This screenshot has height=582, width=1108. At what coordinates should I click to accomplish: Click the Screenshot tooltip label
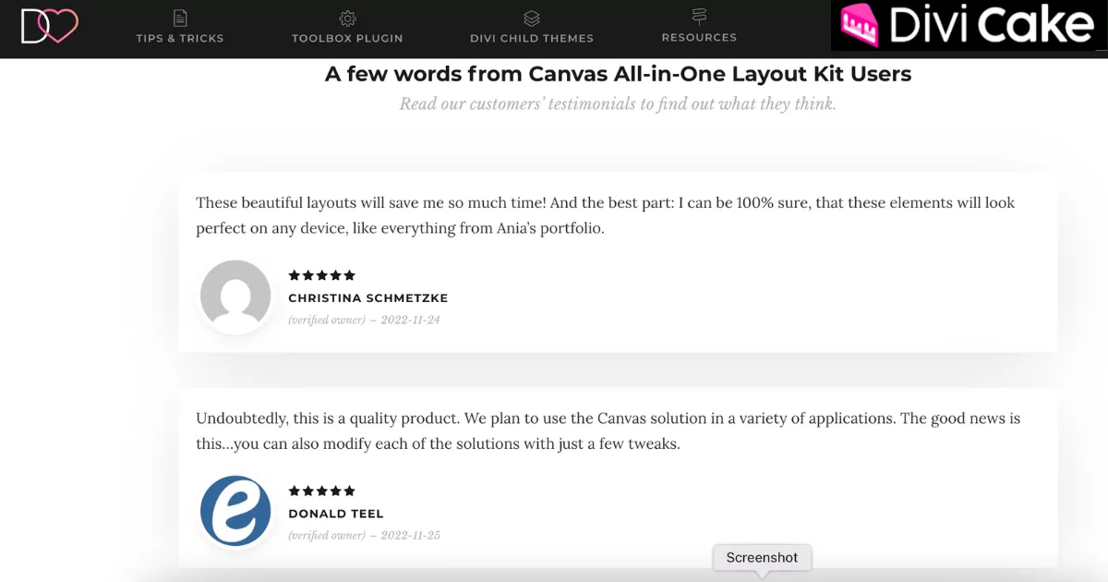pyautogui.click(x=762, y=557)
